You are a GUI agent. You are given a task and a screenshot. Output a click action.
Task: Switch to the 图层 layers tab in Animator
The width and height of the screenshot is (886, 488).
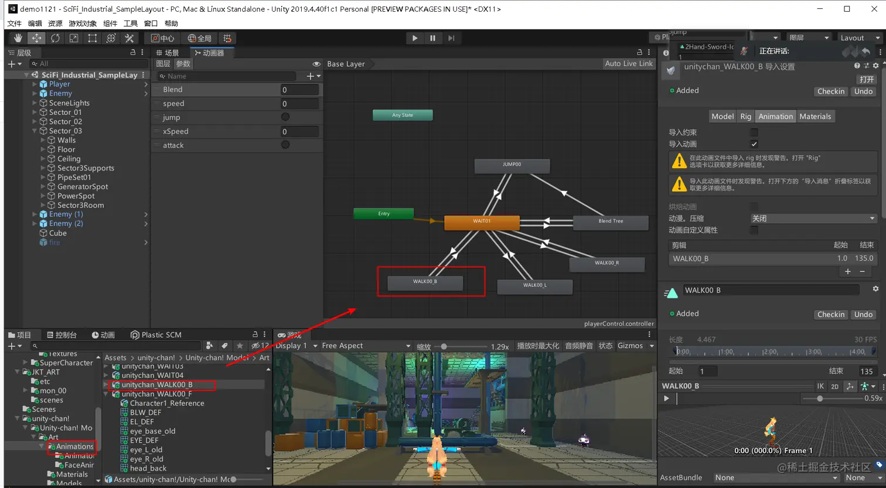coord(163,64)
